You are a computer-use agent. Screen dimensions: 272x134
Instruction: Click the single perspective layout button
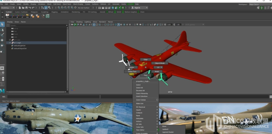2,68
